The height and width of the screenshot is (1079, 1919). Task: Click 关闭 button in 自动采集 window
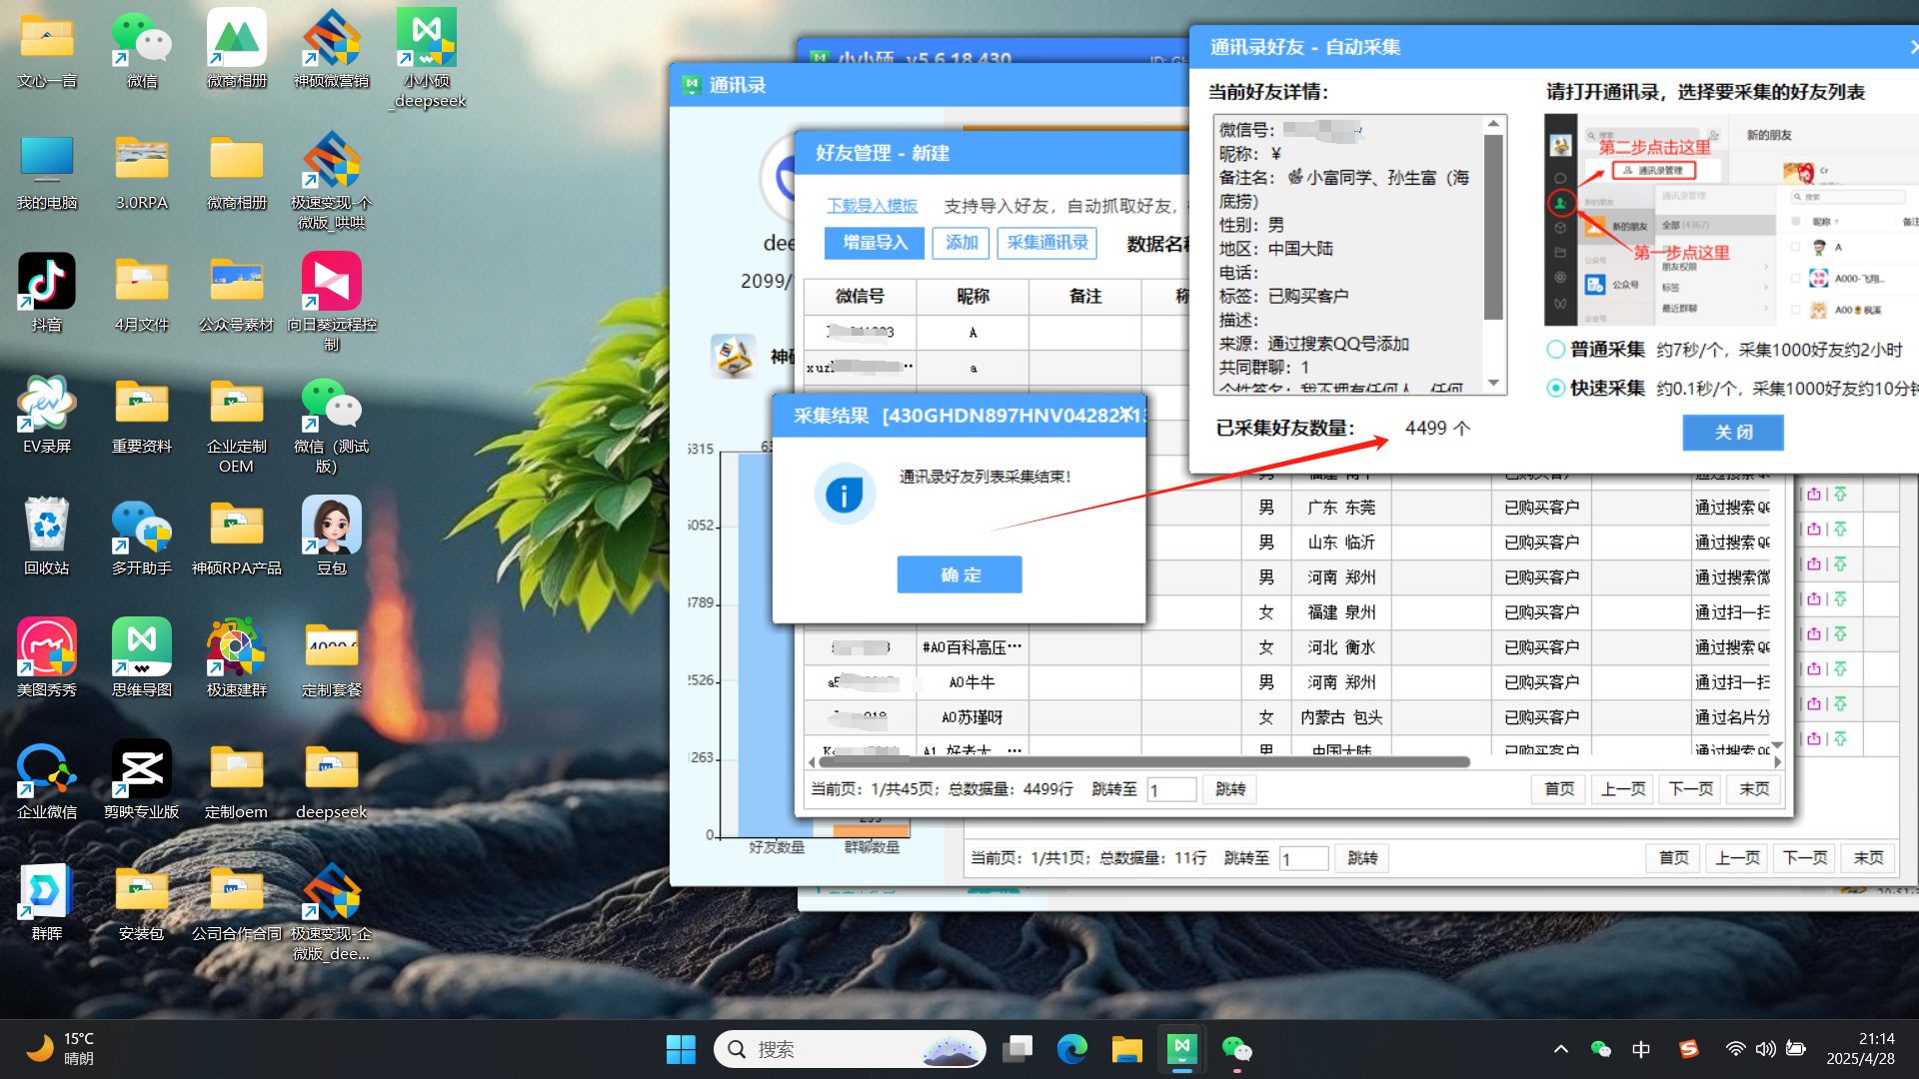[1733, 432]
